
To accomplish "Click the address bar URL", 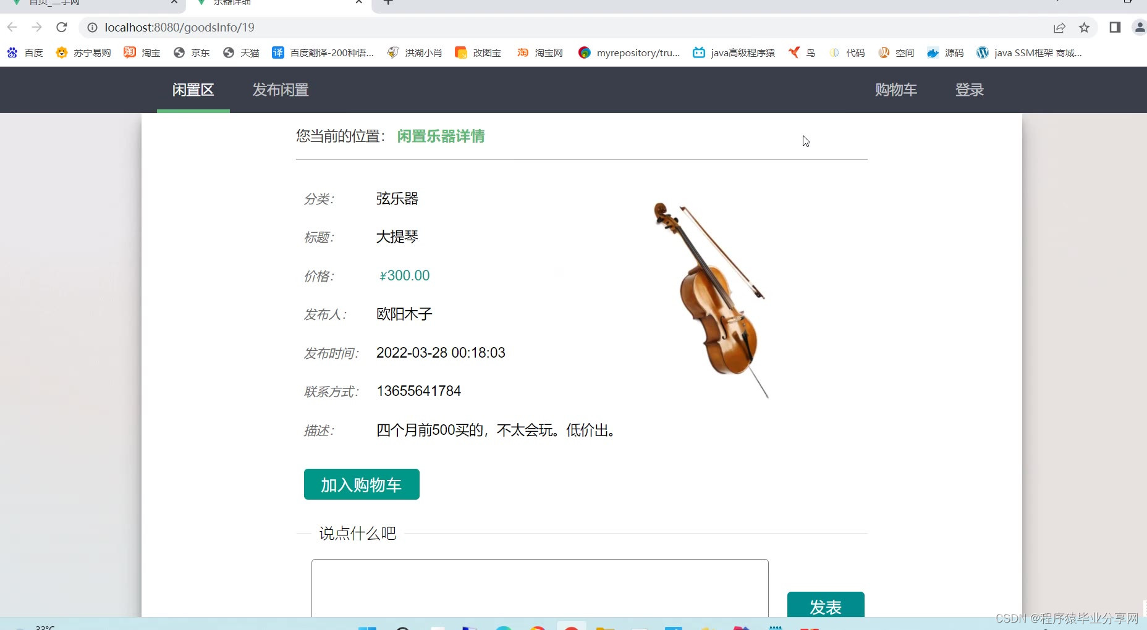I will click(x=179, y=27).
